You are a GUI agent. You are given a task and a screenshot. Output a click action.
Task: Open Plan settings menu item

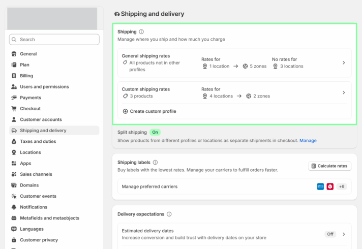click(54, 65)
